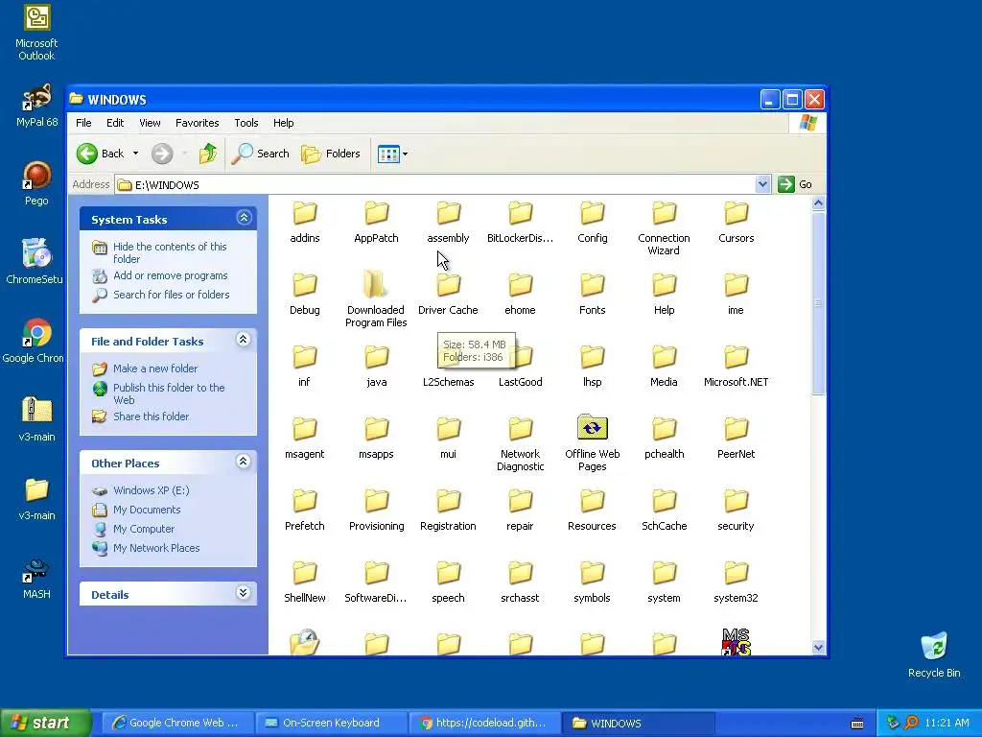Select the symbols folder
This screenshot has width=982, height=737.
coord(593,582)
